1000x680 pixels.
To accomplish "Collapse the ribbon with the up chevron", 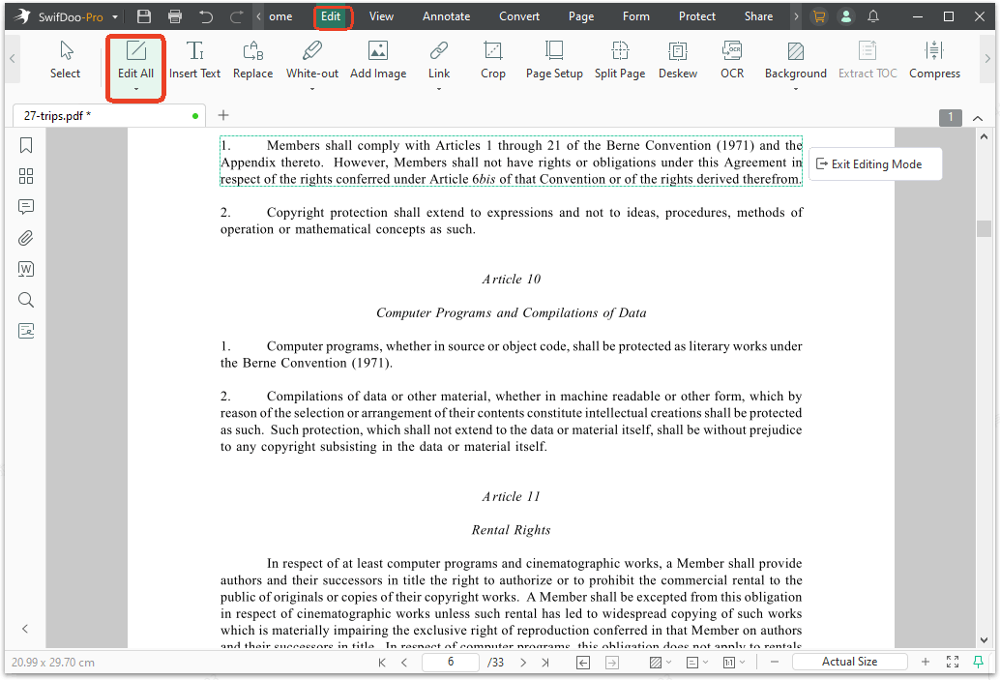I will coord(978,118).
